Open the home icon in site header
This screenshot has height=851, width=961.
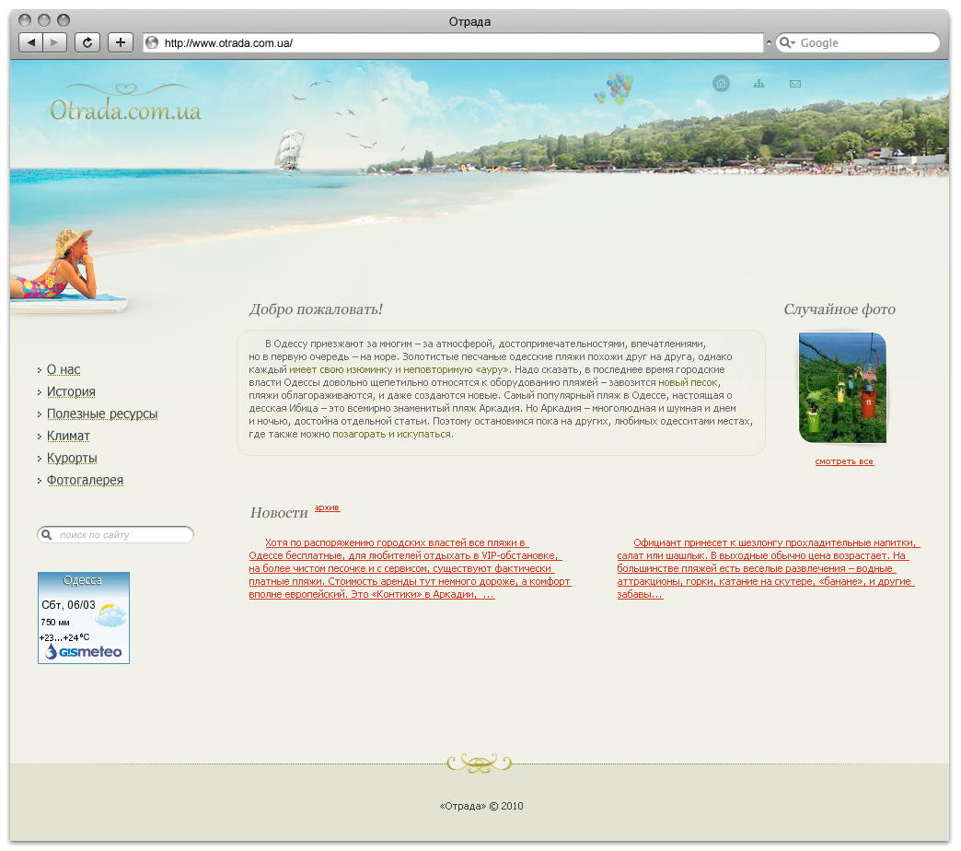point(721,84)
